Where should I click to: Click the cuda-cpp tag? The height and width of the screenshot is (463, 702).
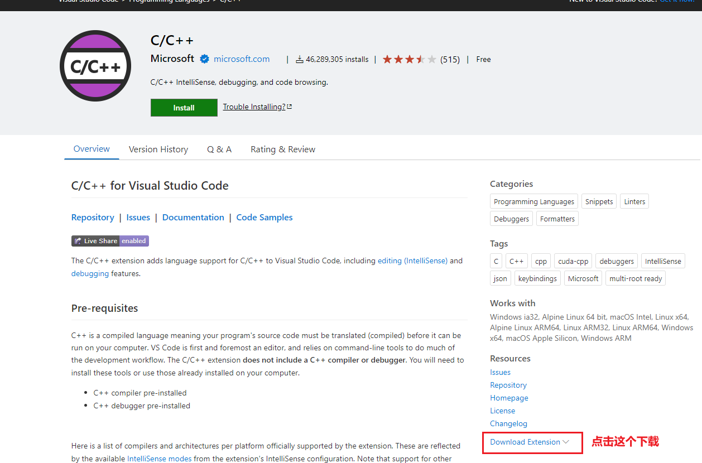click(x=574, y=261)
